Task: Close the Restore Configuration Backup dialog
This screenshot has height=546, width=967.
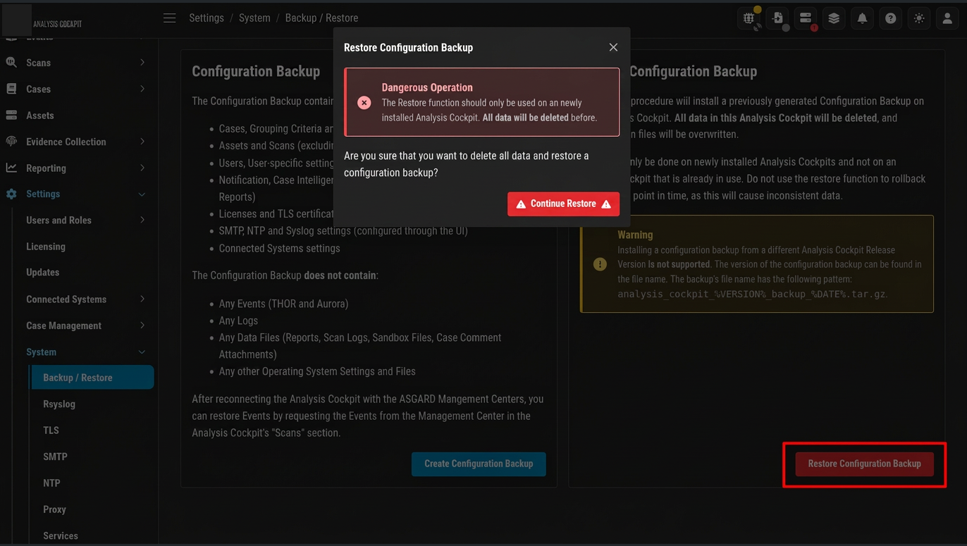Action: (x=613, y=47)
